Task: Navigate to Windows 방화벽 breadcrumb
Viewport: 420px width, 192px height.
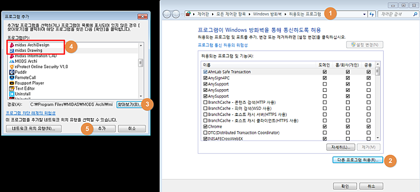Action: coord(267,14)
